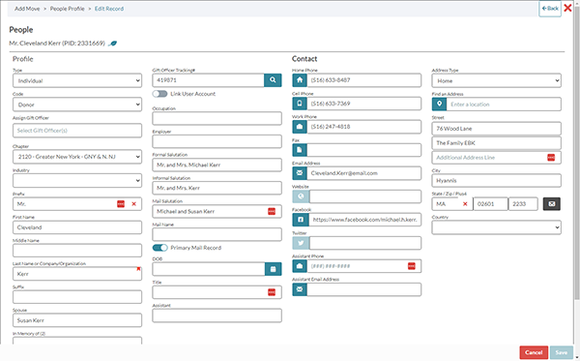580x361 pixels.
Task: Click the Assistant Email envelope icon
Action: pos(300,289)
